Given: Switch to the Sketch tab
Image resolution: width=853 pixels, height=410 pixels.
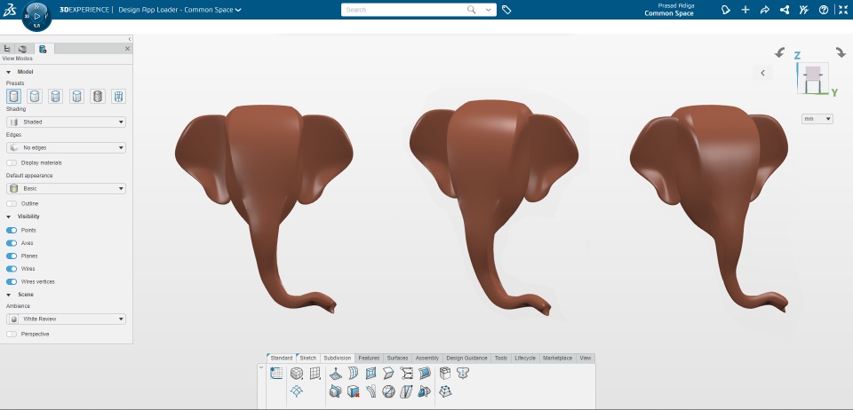Looking at the screenshot, I should click(308, 358).
